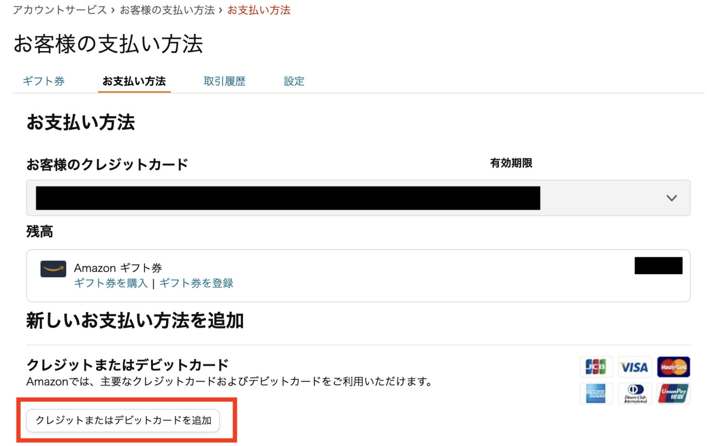Switch to the ギフト券 tab
Viewport: 707px width, 446px height.
tap(44, 81)
